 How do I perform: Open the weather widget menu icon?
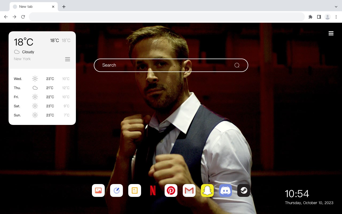(x=68, y=59)
